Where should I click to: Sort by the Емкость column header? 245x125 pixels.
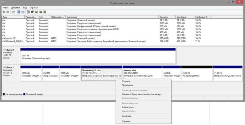[x=167, y=17]
